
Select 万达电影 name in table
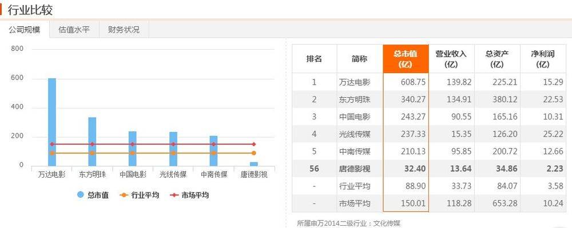354,82
